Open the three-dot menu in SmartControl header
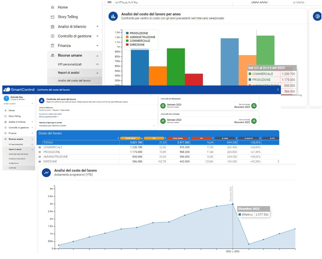 coord(278,90)
